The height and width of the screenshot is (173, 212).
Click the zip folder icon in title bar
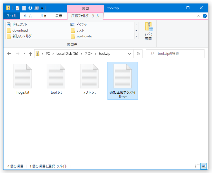coord(8,8)
